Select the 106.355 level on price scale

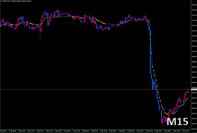click(194, 108)
